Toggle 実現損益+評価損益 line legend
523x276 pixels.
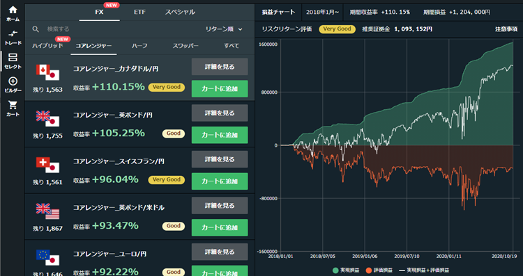(x=424, y=270)
